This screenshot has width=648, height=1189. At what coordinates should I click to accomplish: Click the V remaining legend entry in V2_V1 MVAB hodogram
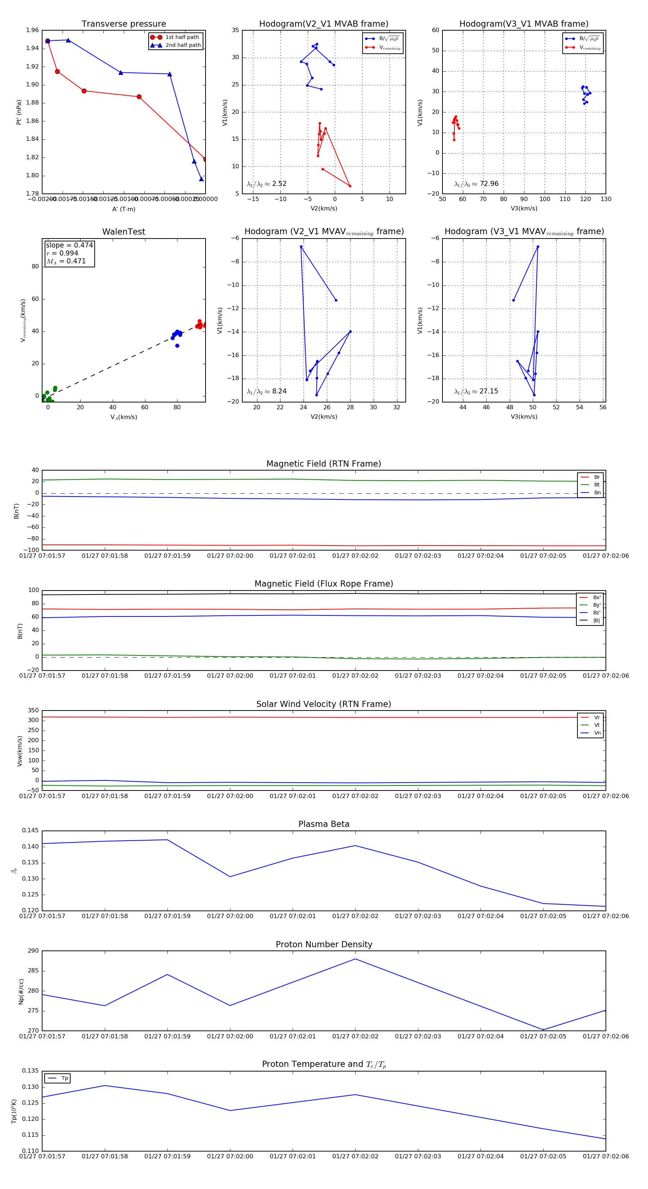382,48
